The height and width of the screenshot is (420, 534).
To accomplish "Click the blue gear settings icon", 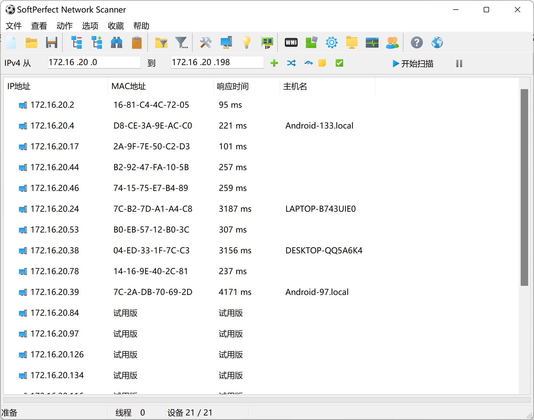I will pos(331,42).
